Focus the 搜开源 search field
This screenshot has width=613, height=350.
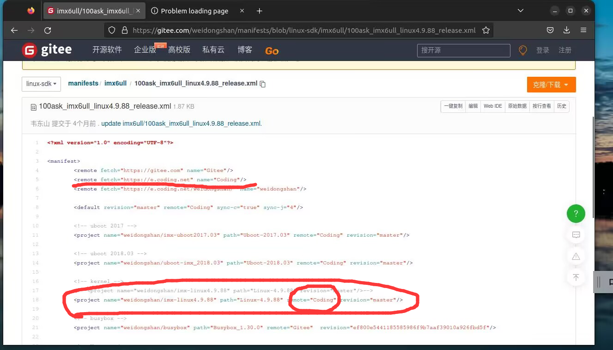click(464, 50)
